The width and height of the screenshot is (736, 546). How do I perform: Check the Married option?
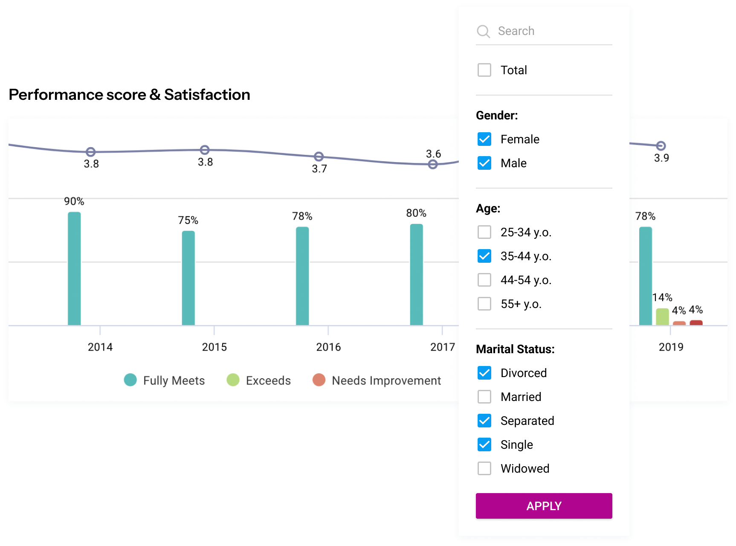pos(484,397)
